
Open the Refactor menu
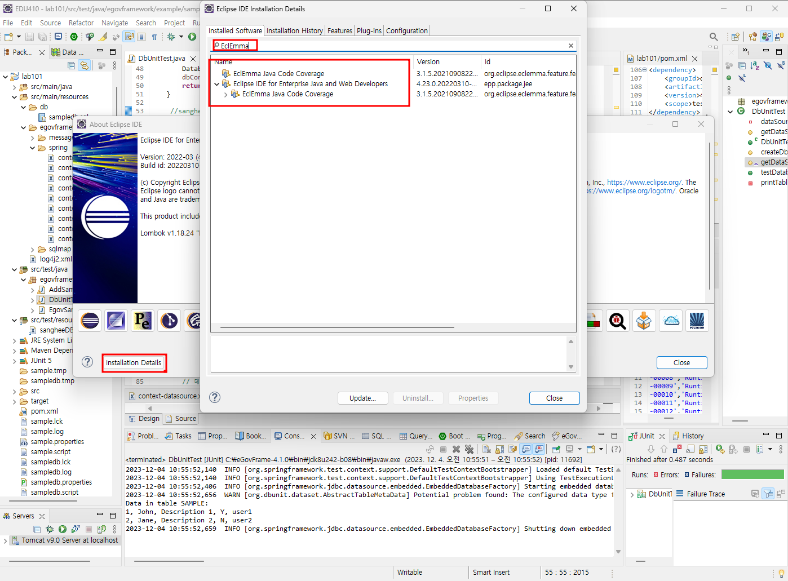point(81,23)
